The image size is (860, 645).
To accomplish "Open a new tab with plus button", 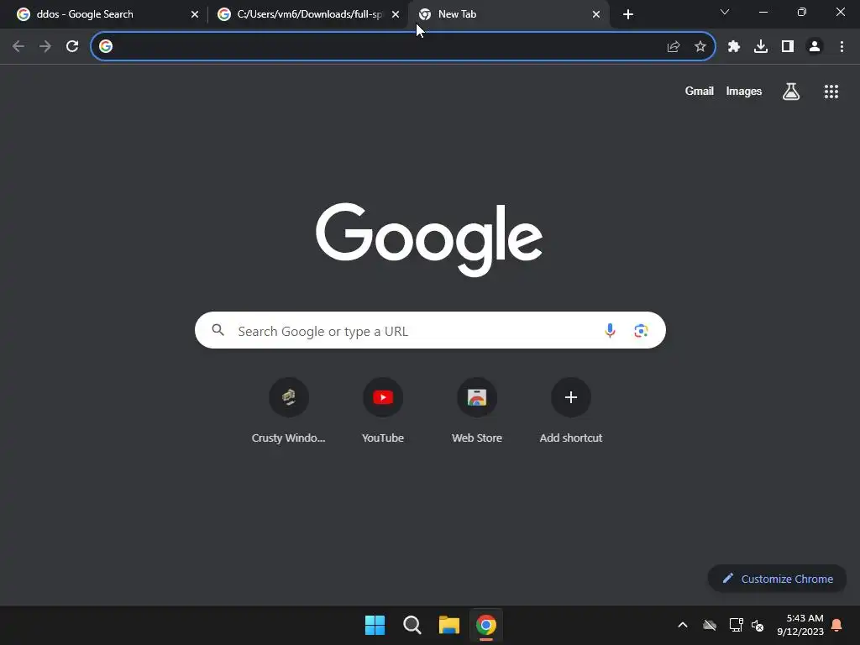I will click(x=628, y=15).
